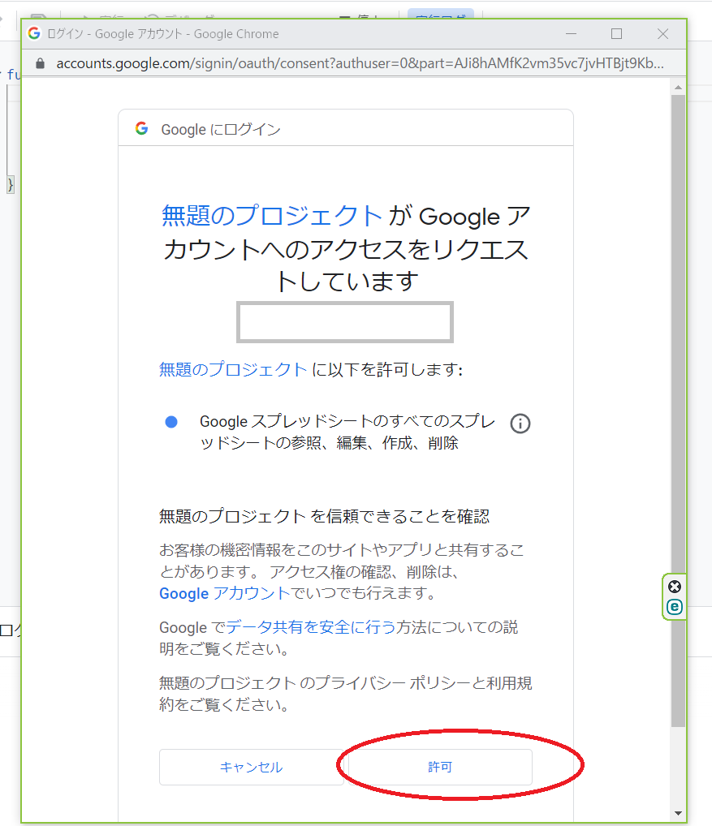
Task: Click the 実行ログ button behind the popup
Action: (440, 16)
